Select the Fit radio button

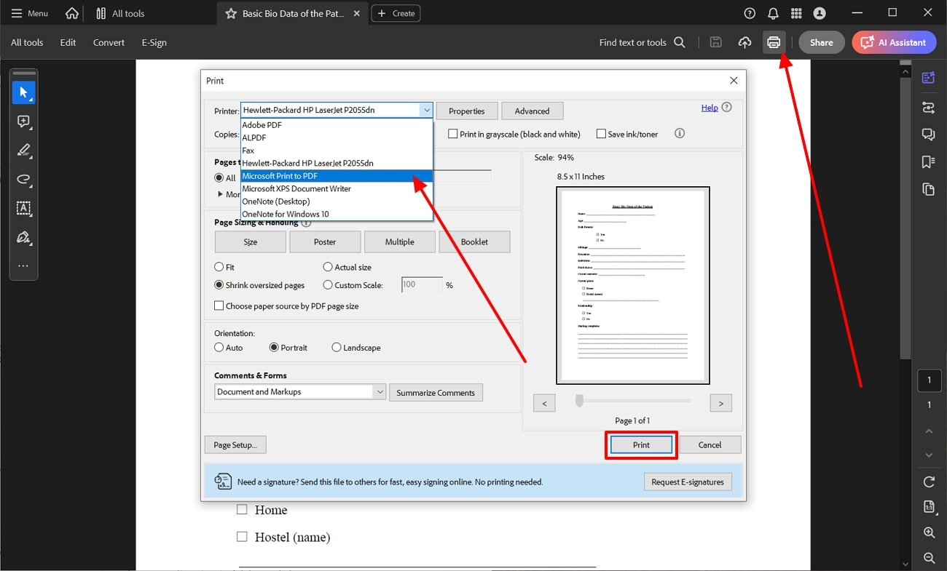tap(219, 267)
